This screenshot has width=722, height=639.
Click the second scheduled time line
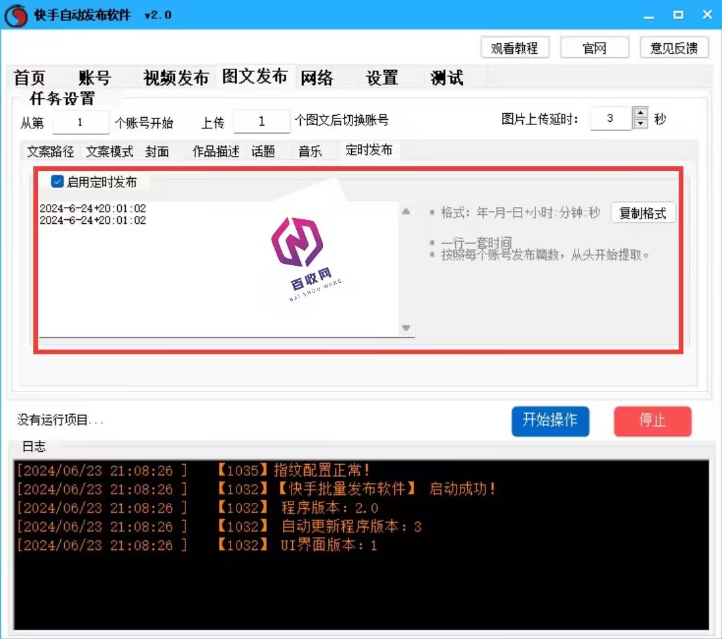coord(93,221)
